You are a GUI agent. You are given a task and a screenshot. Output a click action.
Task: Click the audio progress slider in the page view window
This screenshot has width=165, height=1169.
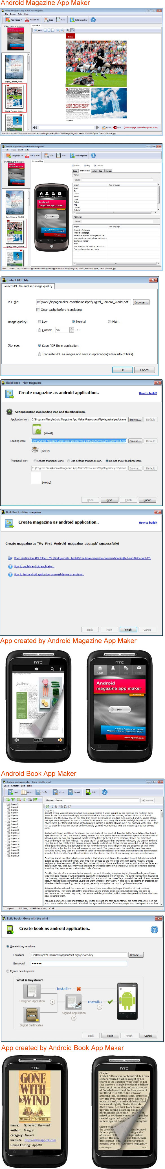[67, 127]
